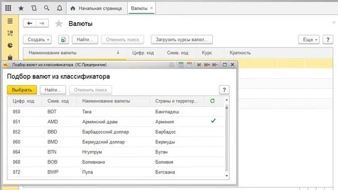Open calculator icon in dialog title bar

tap(181, 64)
